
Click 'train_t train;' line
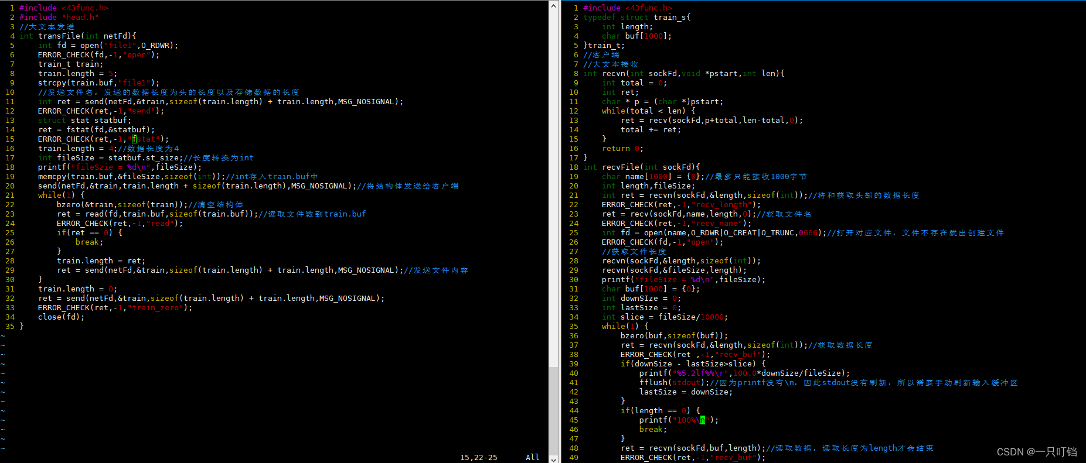click(x=71, y=64)
